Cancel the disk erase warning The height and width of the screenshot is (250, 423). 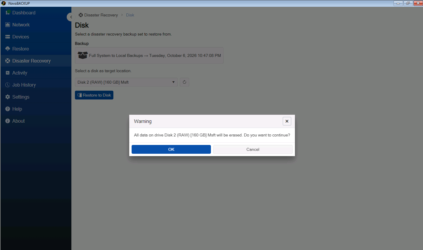(253, 149)
